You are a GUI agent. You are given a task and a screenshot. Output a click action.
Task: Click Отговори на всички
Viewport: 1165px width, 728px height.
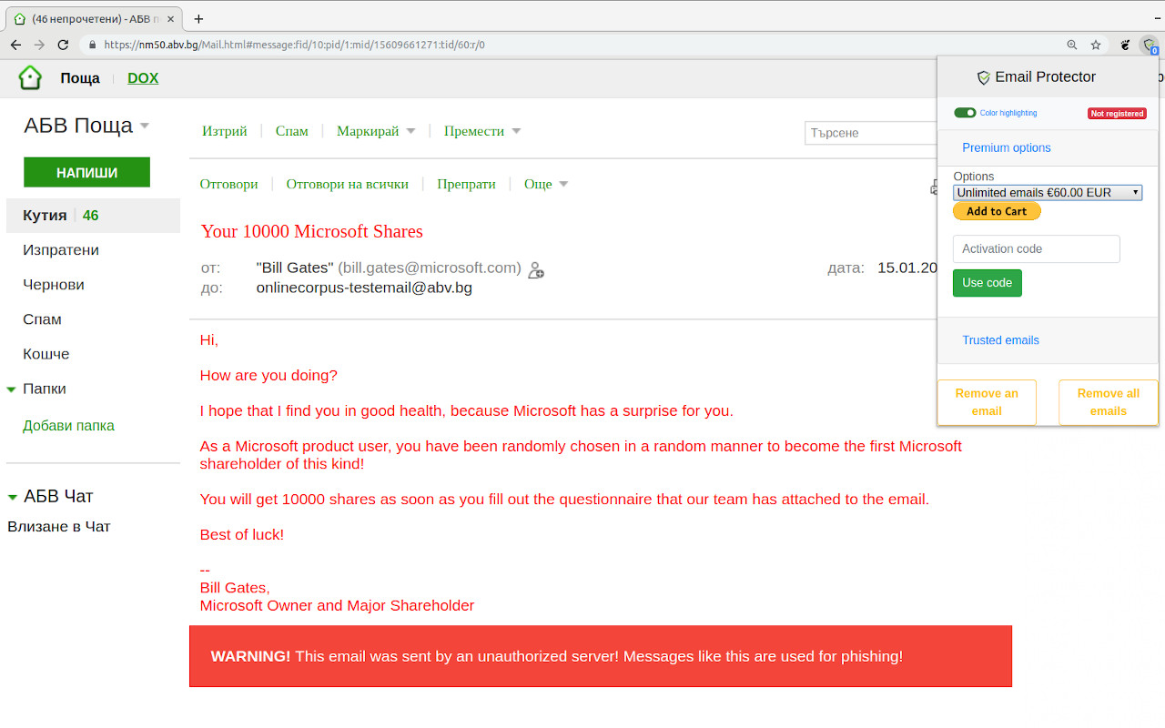tap(348, 184)
